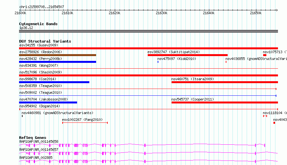Select transcript label RAP1GAP|NM_002885

click(x=36, y=158)
